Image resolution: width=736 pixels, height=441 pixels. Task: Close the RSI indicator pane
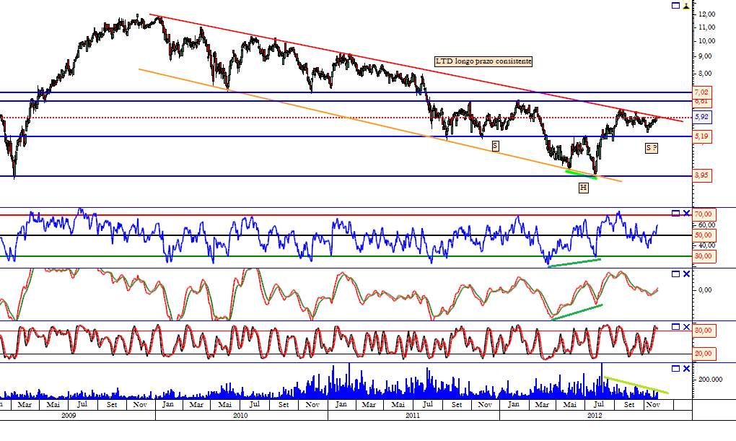pos(686,214)
